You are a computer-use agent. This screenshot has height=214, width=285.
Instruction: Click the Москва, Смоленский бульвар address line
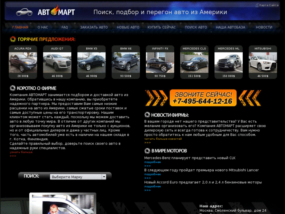tap(233, 210)
